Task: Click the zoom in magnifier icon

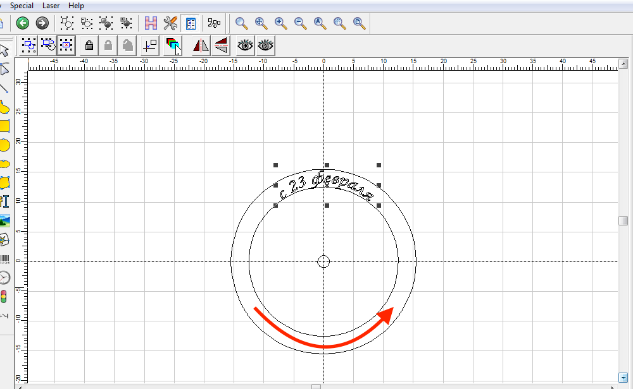Action: pos(280,23)
